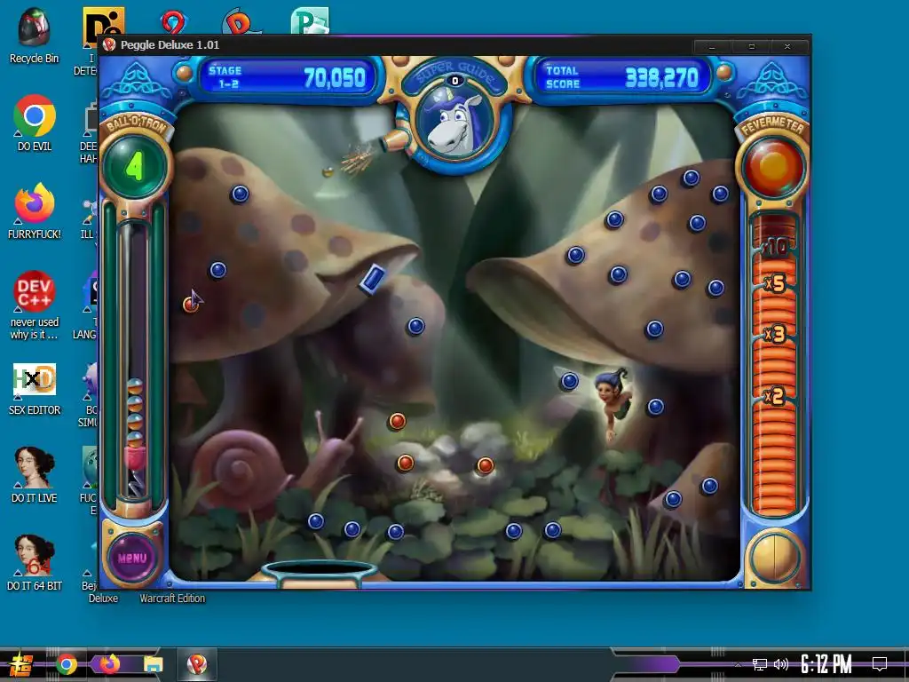Image resolution: width=909 pixels, height=682 pixels.
Task: Click the free ball bucket at bottom
Action: (319, 573)
